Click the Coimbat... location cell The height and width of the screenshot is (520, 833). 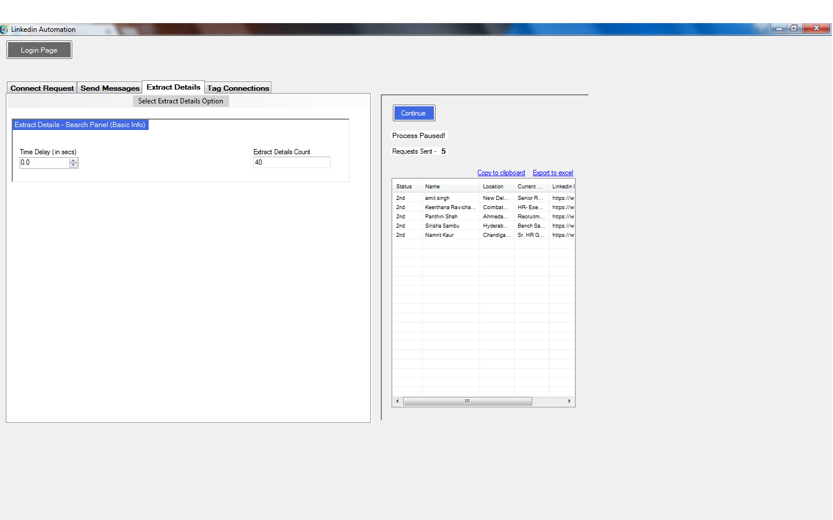tap(497, 207)
